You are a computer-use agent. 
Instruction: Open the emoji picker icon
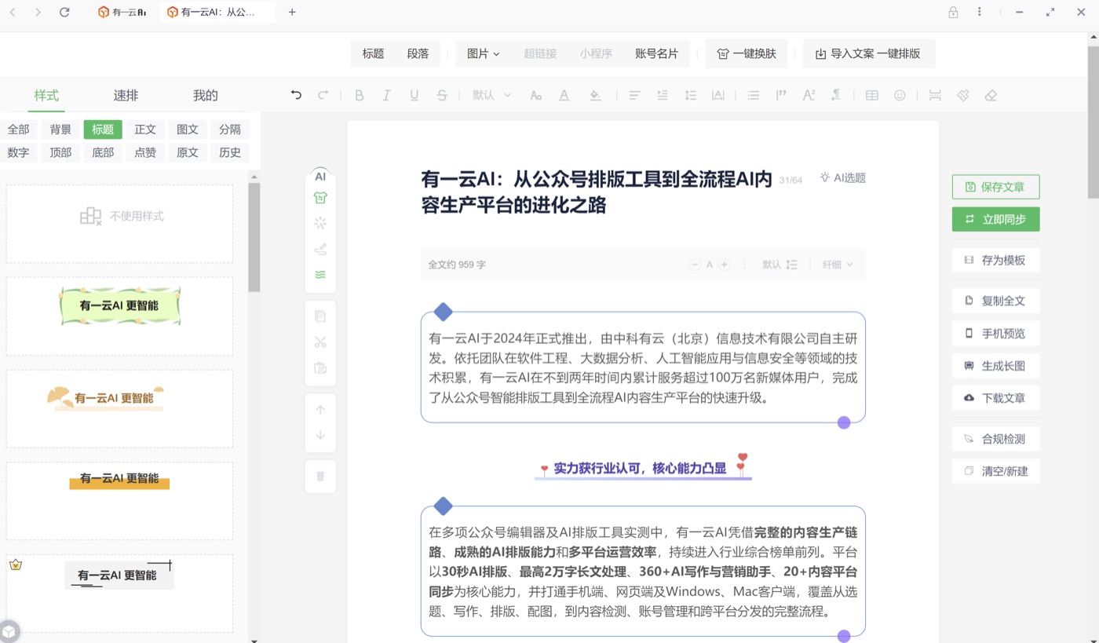[900, 95]
